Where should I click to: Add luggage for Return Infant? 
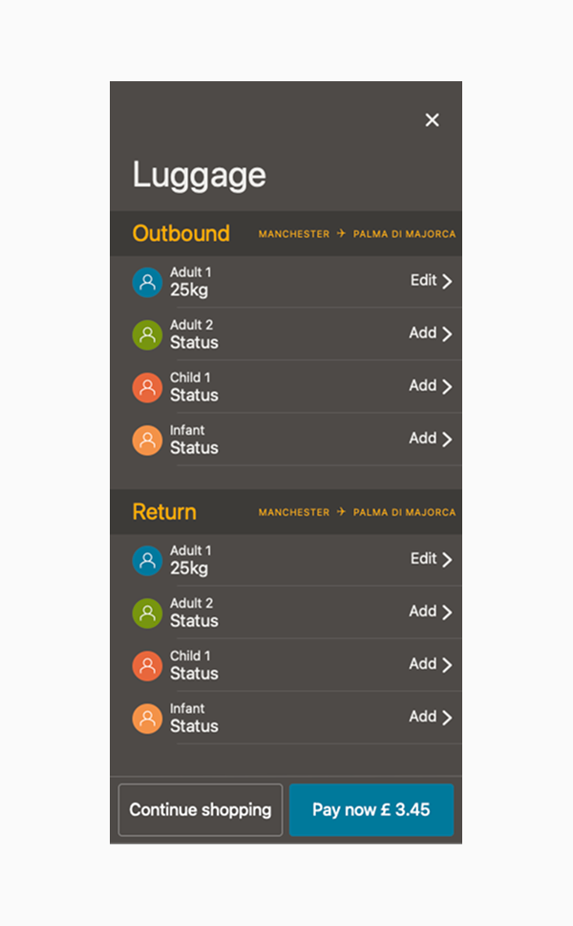tap(430, 717)
